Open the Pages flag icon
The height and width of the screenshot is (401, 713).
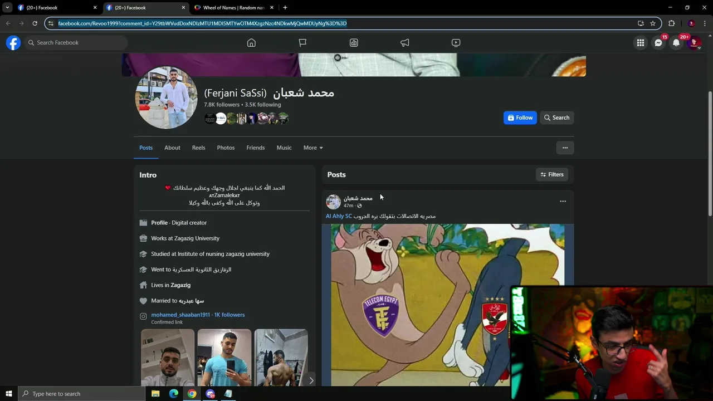click(302, 43)
